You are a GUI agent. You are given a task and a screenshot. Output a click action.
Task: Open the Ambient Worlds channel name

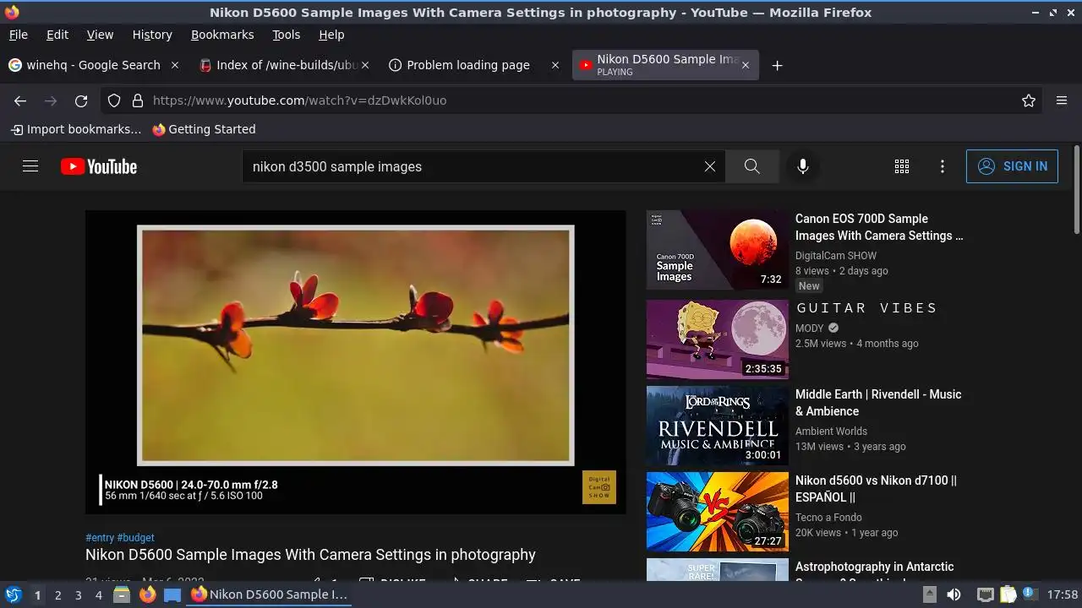click(x=831, y=432)
